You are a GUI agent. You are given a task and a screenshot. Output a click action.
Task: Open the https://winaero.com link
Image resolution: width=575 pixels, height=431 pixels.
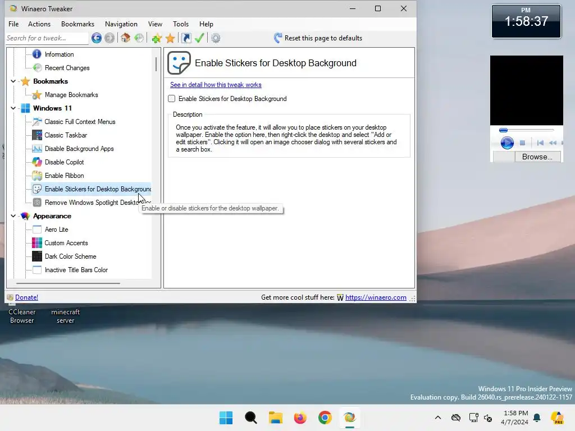[376, 297]
